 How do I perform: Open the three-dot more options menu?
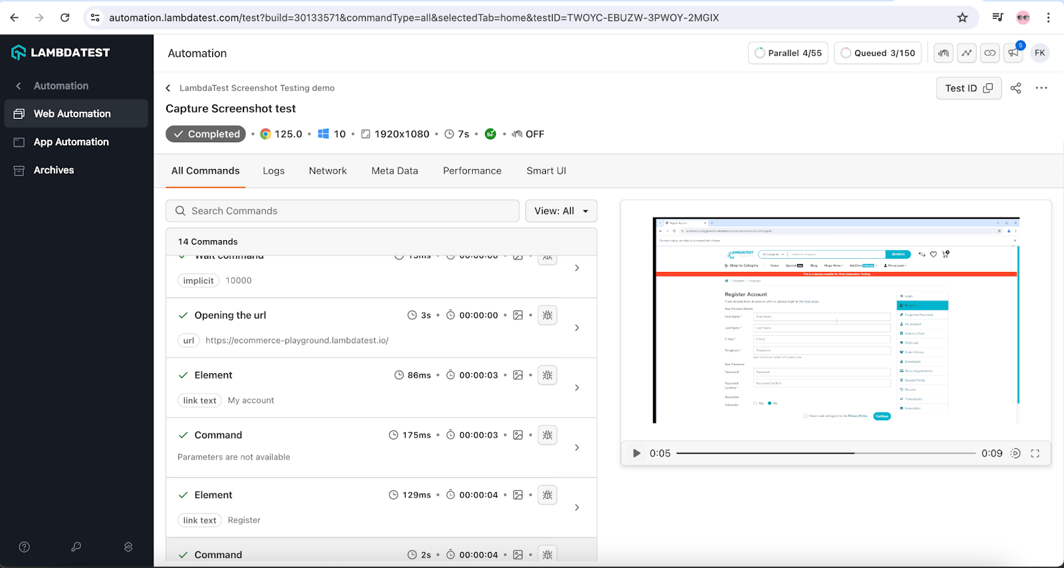click(x=1041, y=88)
